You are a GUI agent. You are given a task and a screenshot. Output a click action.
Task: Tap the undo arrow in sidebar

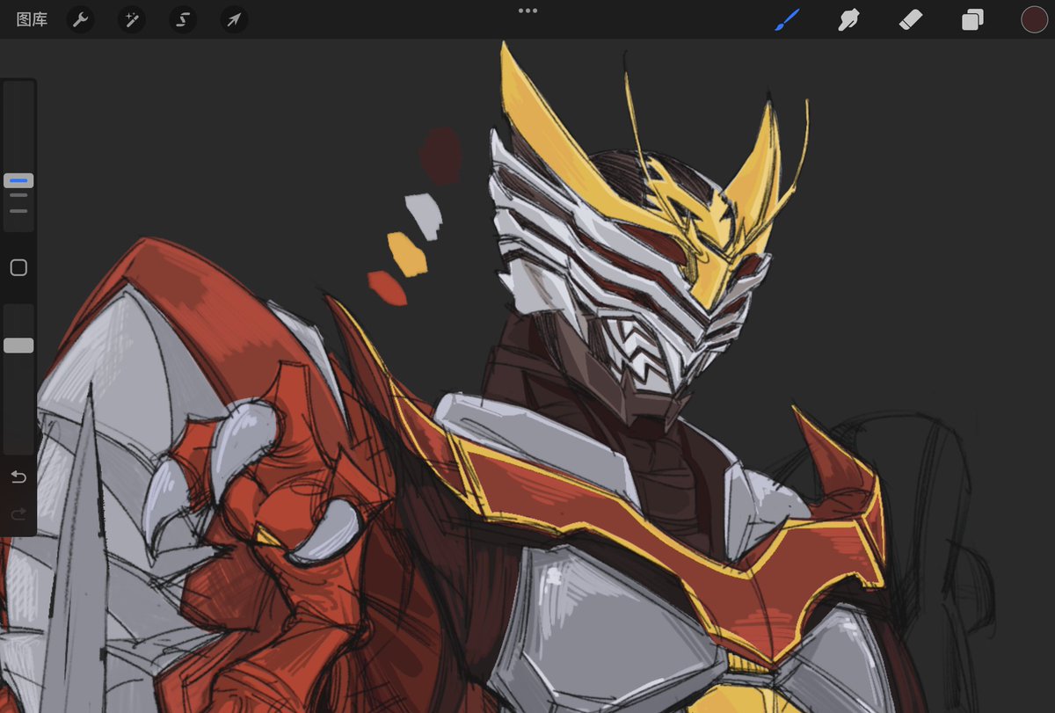18,477
